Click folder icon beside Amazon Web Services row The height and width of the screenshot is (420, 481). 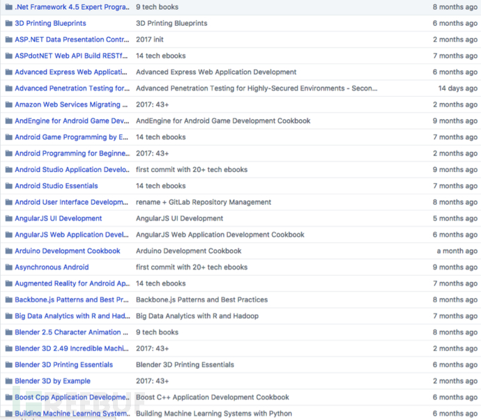click(9, 104)
